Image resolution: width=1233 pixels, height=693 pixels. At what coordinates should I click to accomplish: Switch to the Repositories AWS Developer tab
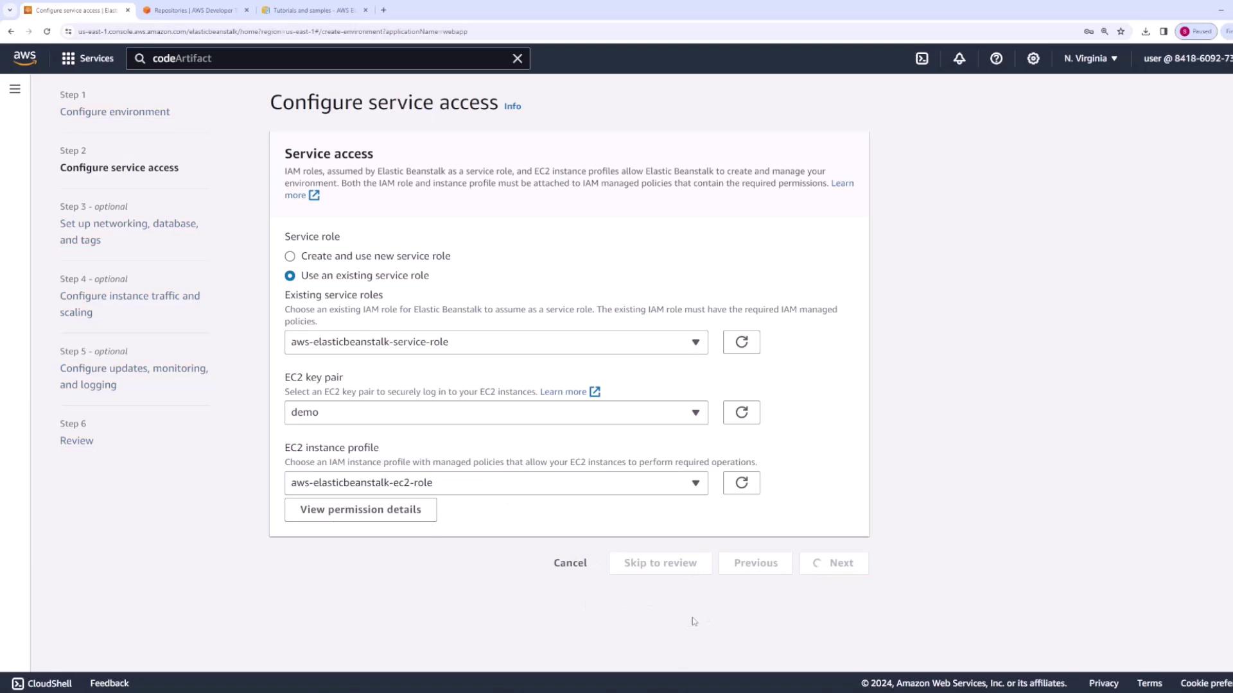(x=195, y=10)
